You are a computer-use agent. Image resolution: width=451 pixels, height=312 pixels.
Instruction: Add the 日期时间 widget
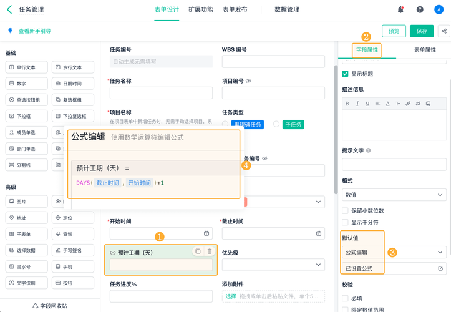[73, 84]
